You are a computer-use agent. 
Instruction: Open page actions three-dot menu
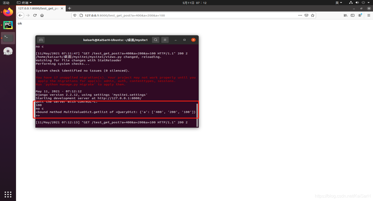pyautogui.click(x=300, y=15)
